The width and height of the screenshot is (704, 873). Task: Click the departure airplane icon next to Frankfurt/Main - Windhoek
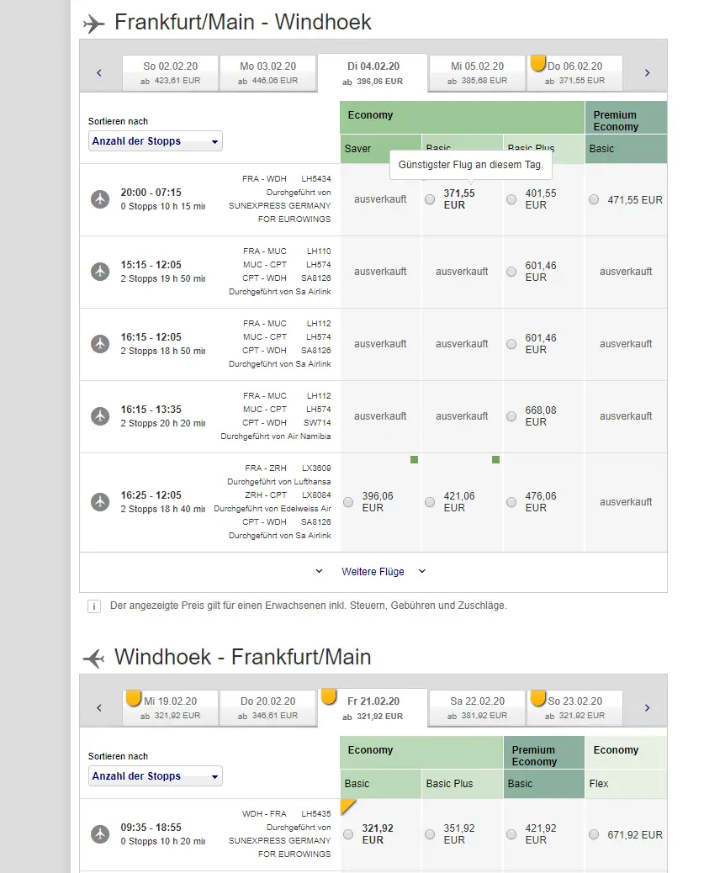(x=93, y=24)
